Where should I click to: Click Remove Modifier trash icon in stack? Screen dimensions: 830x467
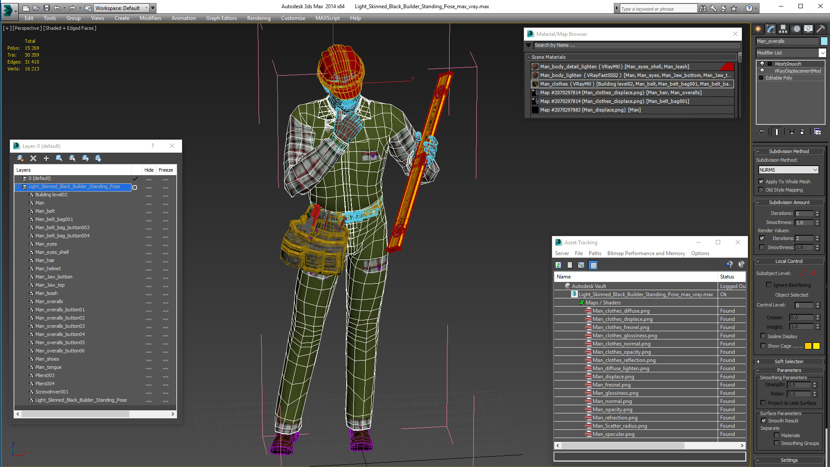tap(802, 132)
